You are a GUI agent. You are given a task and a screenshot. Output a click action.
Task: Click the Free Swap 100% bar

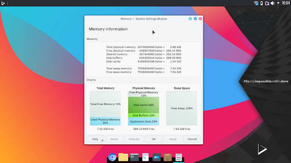click(x=182, y=108)
